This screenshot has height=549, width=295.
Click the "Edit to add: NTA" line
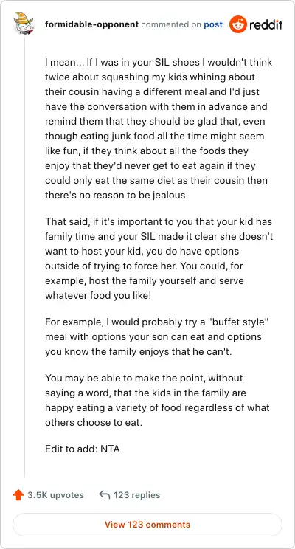click(83, 449)
